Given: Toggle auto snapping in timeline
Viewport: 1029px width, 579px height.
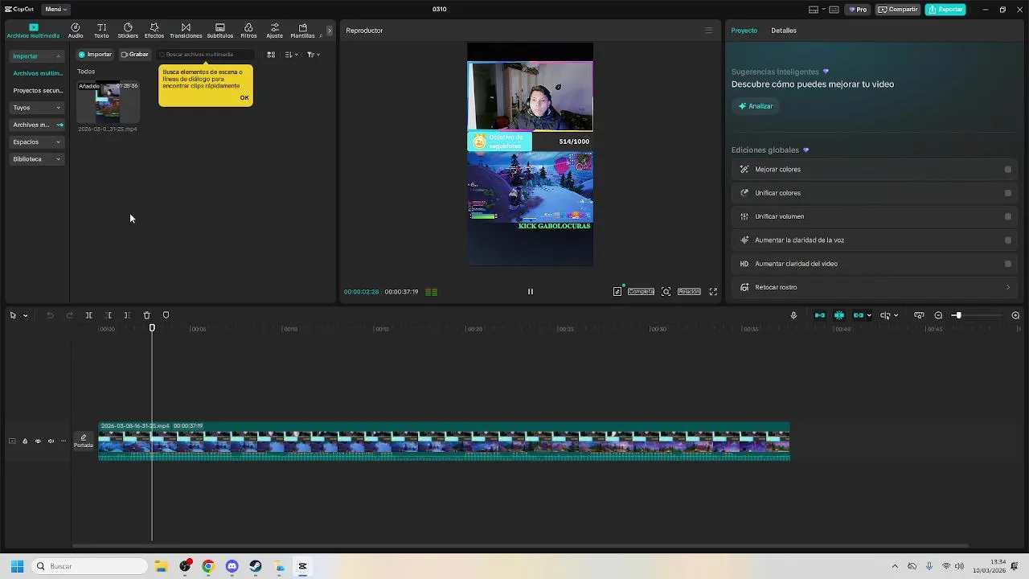Looking at the screenshot, I should [839, 315].
